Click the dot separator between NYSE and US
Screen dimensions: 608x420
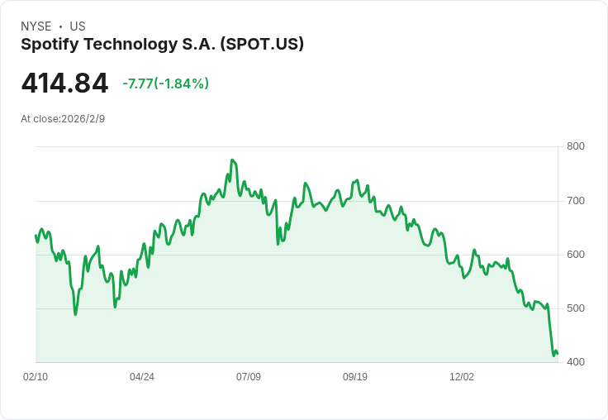[x=60, y=26]
